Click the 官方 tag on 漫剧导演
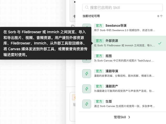166x124 pixels. 99,71
